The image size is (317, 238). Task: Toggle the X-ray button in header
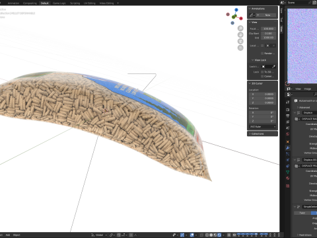click(x=201, y=235)
